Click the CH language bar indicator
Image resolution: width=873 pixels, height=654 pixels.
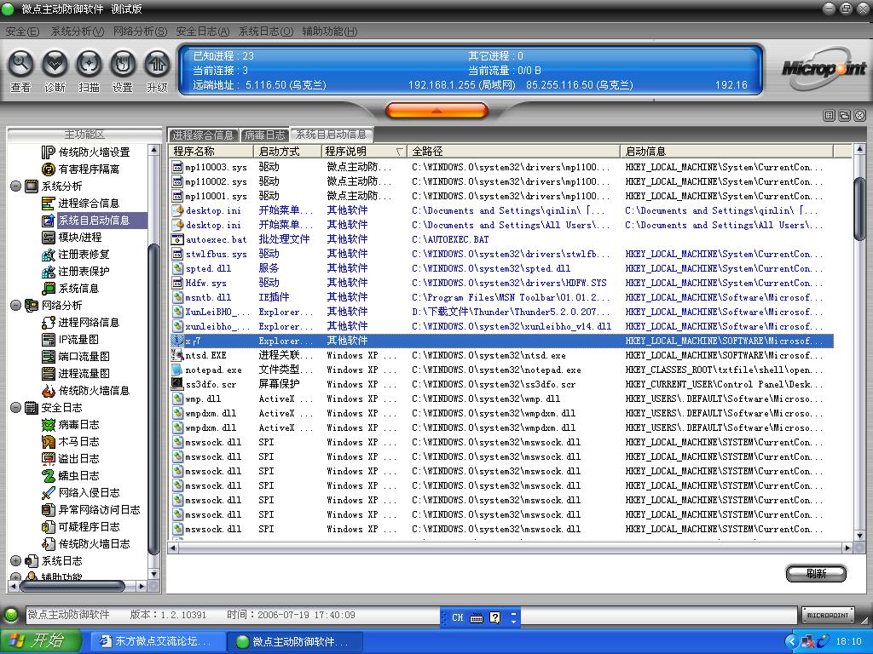point(458,617)
